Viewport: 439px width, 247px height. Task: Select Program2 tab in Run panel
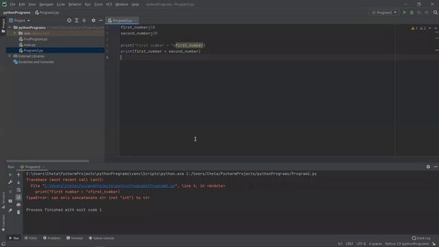(32, 167)
